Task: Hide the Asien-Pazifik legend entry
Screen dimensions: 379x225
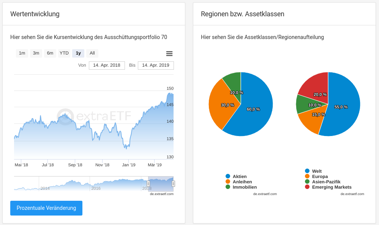Action: coord(326,182)
